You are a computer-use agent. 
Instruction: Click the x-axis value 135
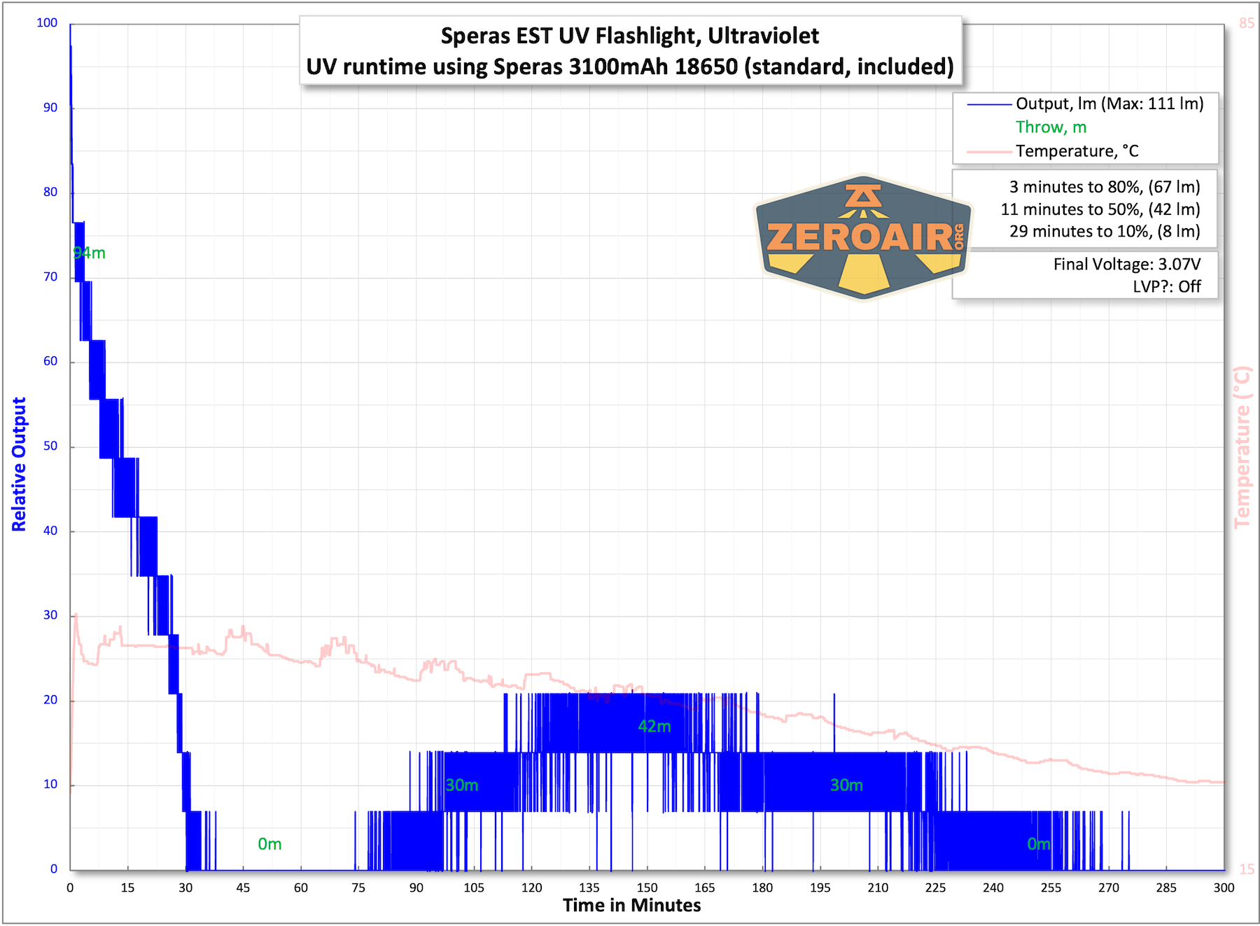pos(589,888)
